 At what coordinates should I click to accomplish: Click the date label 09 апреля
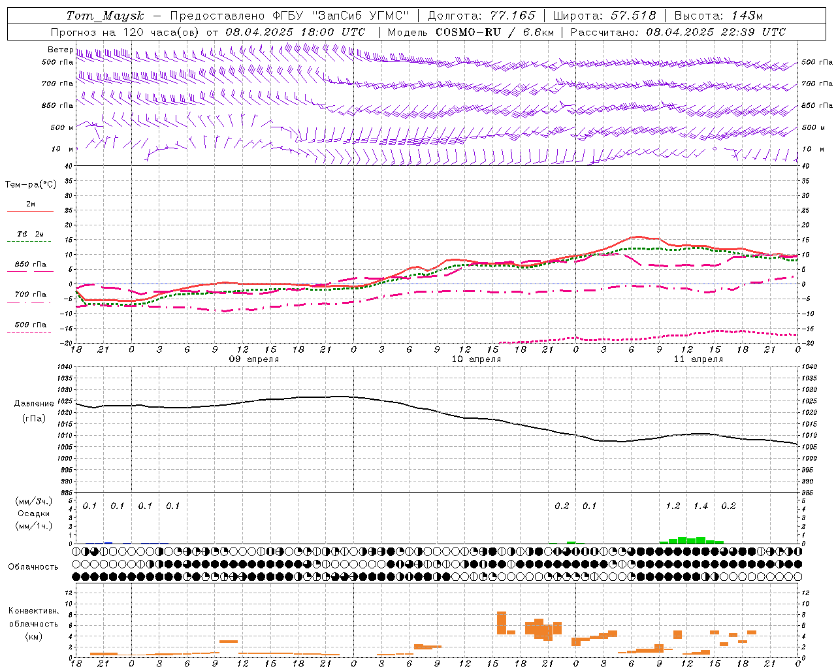[x=253, y=359]
